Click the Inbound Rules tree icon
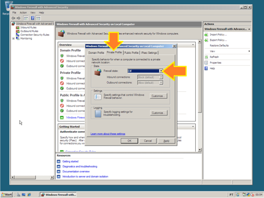 tap(18, 28)
